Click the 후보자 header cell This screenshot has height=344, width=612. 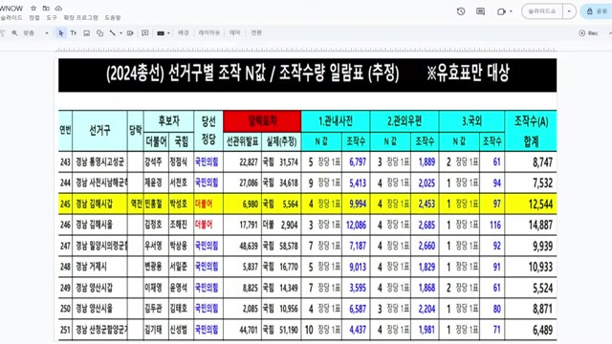(168, 121)
